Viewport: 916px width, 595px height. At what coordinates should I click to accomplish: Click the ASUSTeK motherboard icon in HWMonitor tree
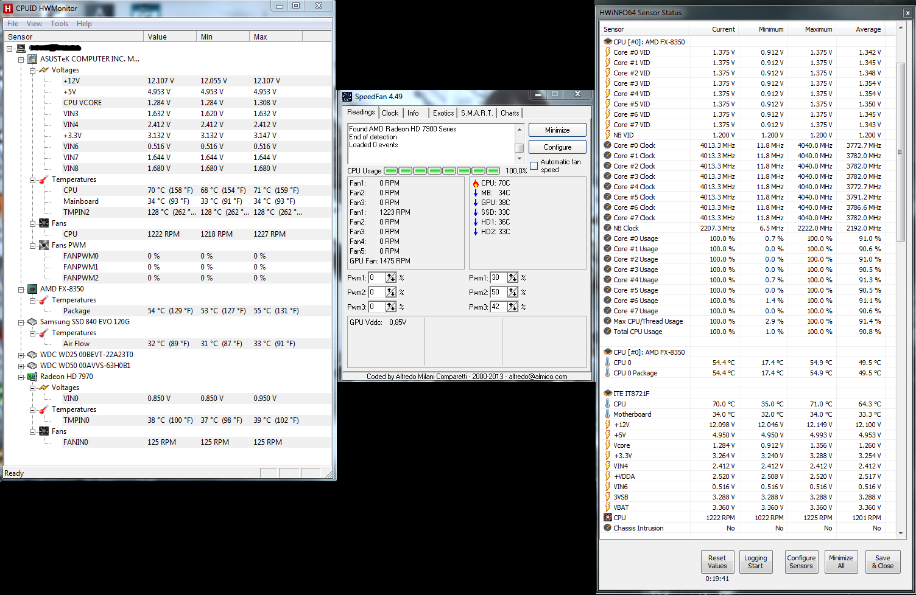click(32, 59)
